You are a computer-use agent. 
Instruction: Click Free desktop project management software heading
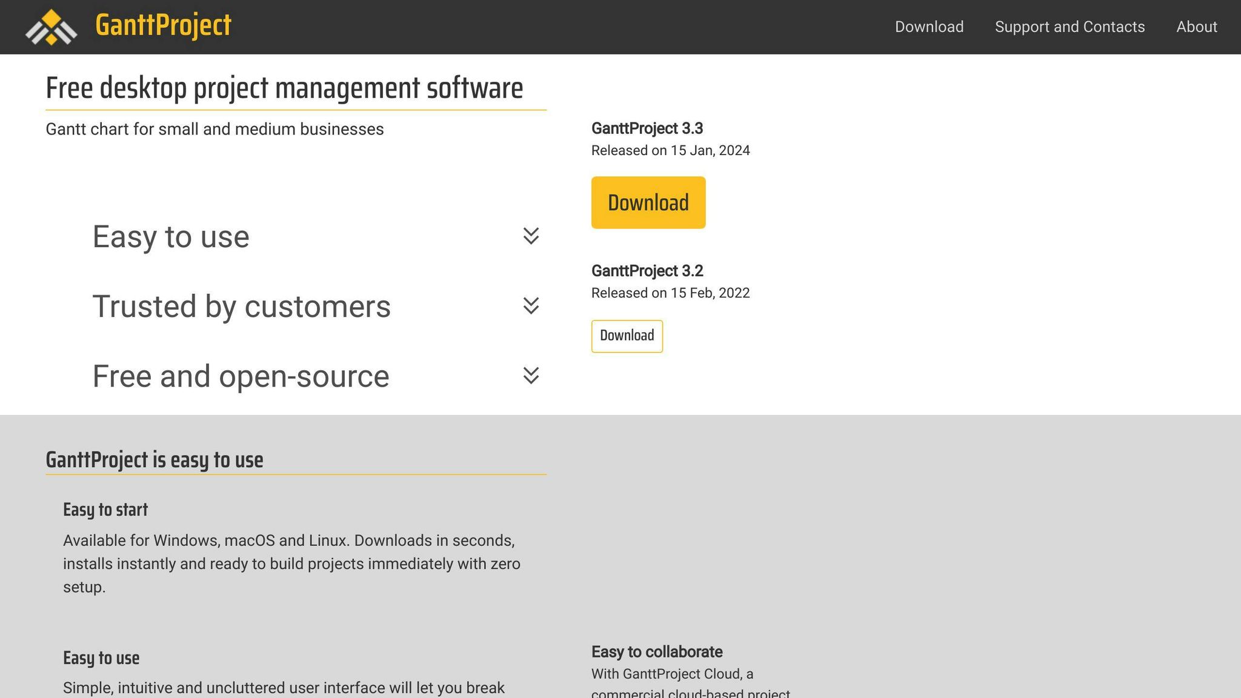[x=284, y=88]
